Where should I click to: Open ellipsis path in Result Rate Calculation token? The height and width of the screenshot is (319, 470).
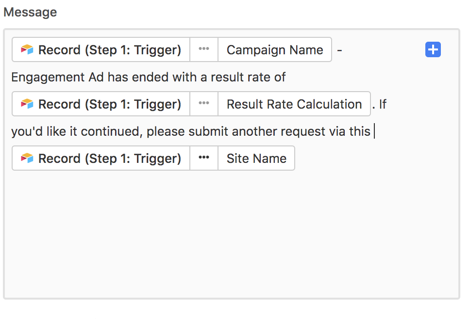click(204, 104)
